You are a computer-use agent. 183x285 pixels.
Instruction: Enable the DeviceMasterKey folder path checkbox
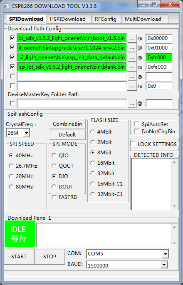(12, 103)
